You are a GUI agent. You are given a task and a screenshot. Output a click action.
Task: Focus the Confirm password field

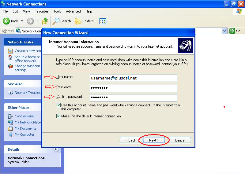[133, 98]
